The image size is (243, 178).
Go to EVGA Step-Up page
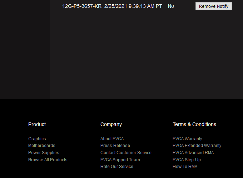[187, 160]
